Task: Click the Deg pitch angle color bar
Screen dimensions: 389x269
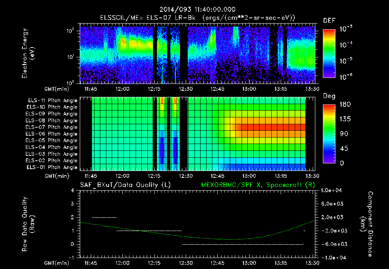Action: 329,134
